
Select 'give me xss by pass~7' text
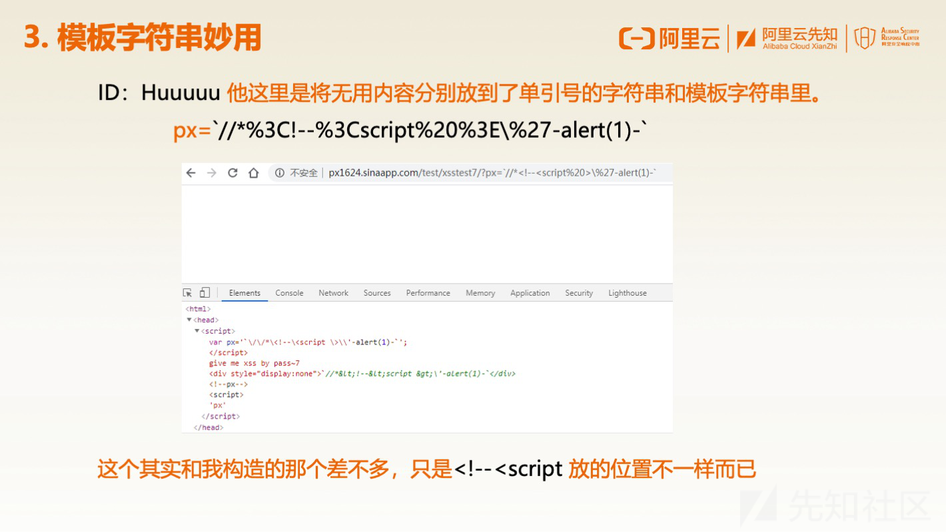click(x=254, y=364)
